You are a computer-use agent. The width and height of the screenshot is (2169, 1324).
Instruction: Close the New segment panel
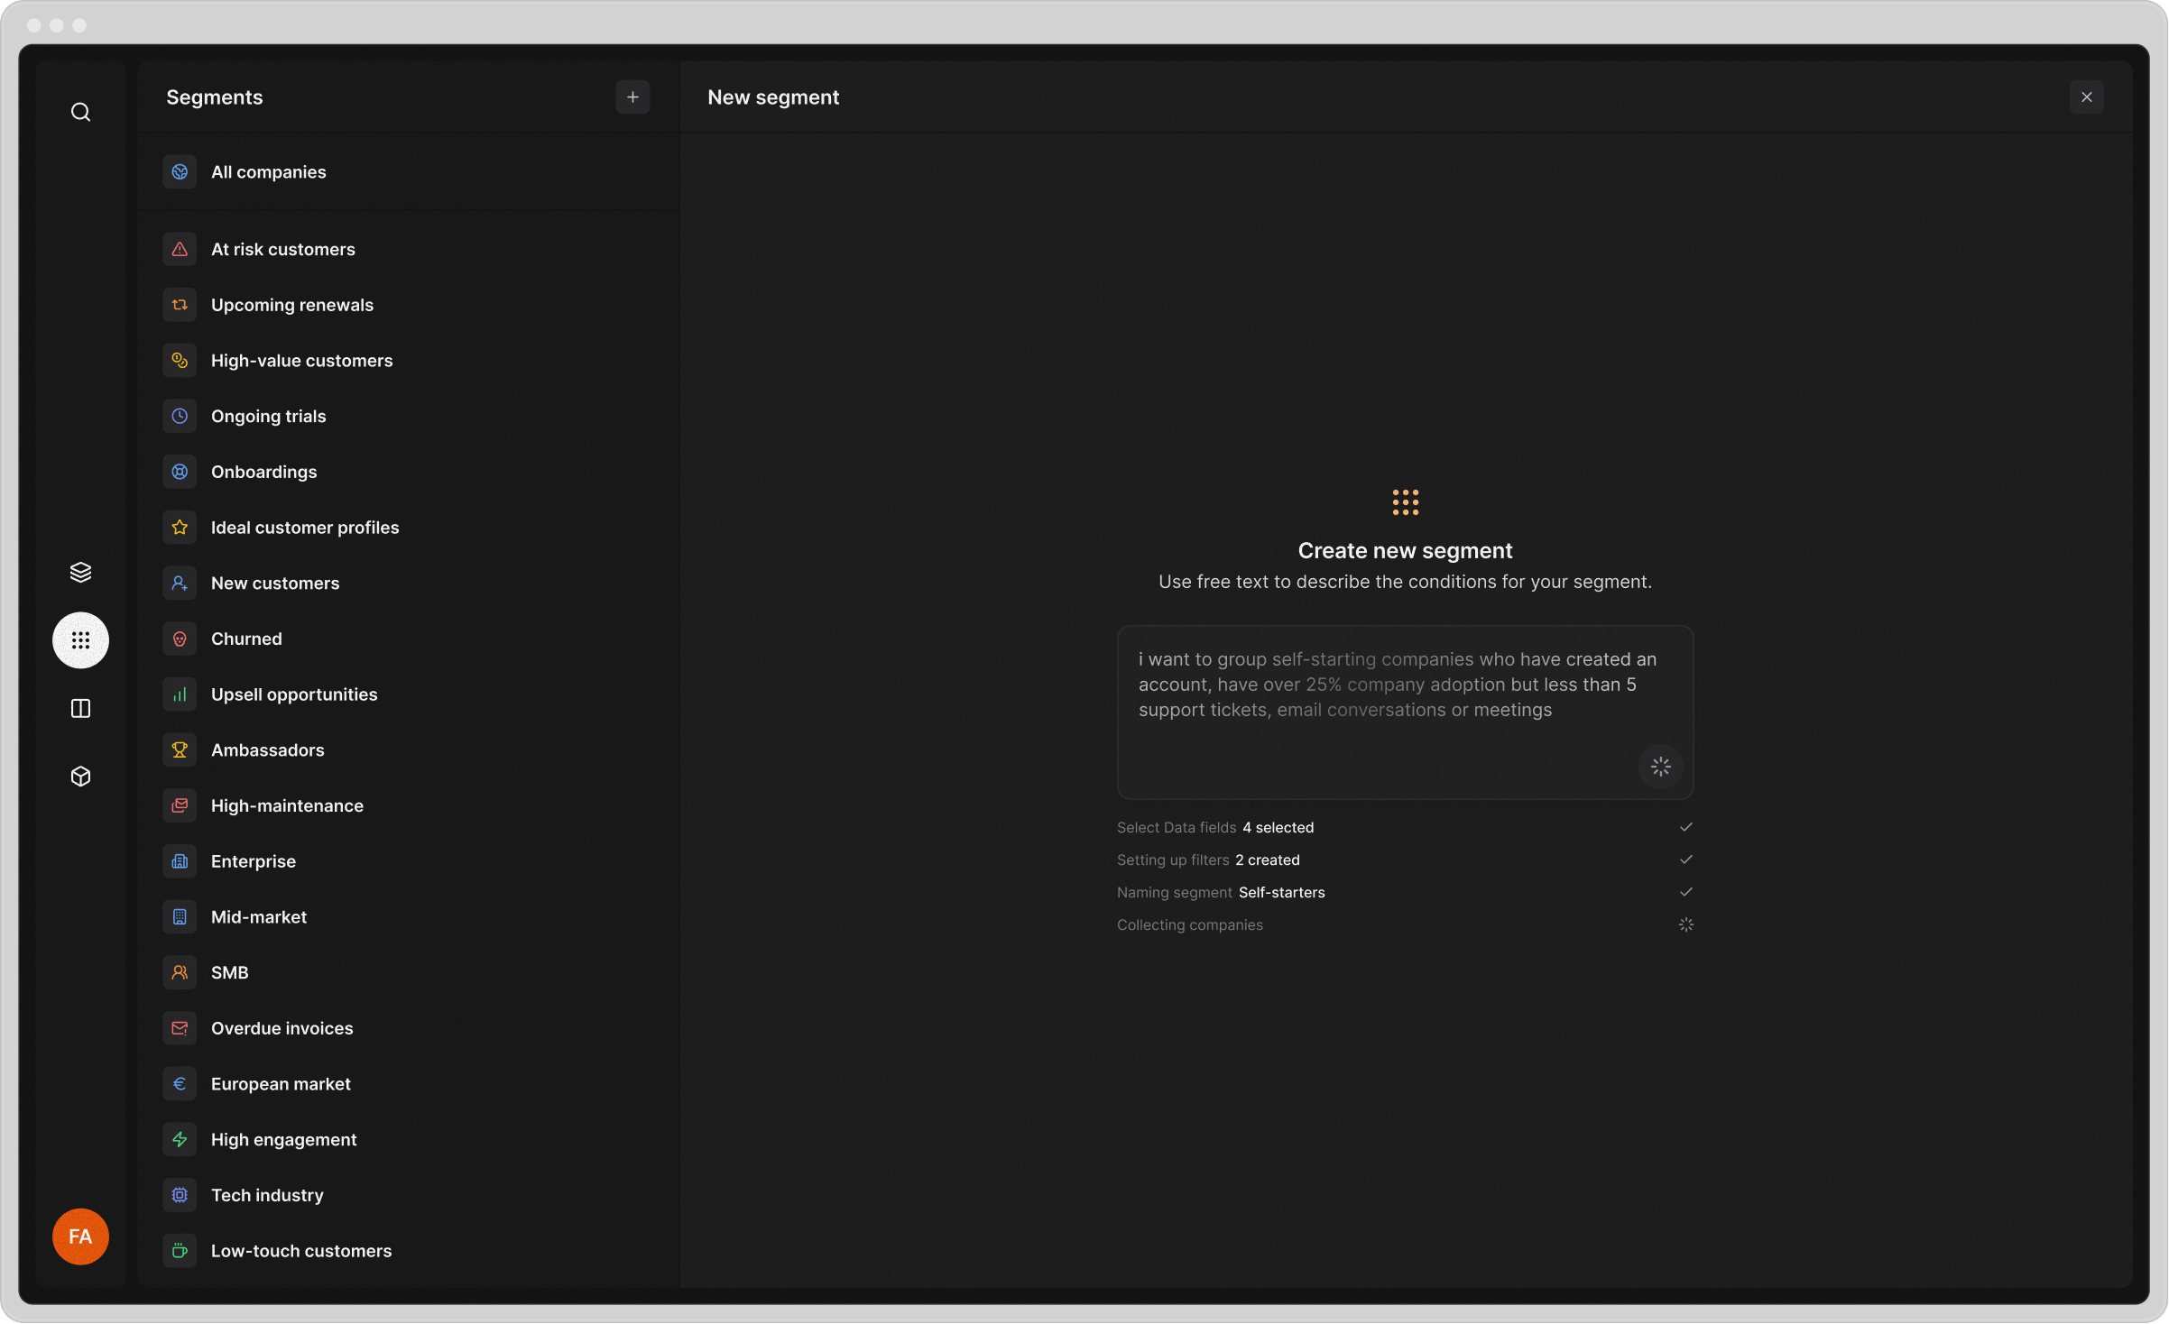click(x=2086, y=97)
